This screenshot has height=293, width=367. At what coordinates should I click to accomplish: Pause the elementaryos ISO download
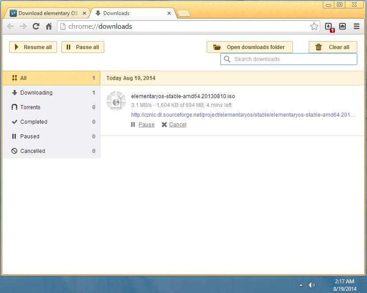(143, 125)
